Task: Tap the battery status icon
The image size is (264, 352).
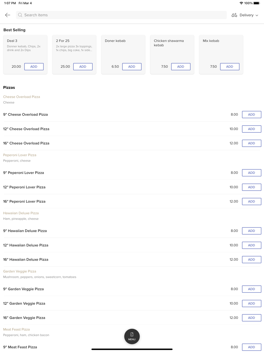Action: (x=257, y=3)
